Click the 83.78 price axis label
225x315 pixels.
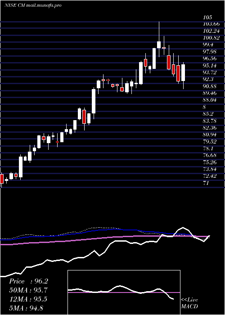210,121
